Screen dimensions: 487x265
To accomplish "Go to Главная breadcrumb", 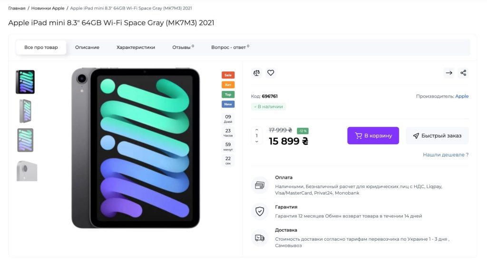I will click(17, 9).
